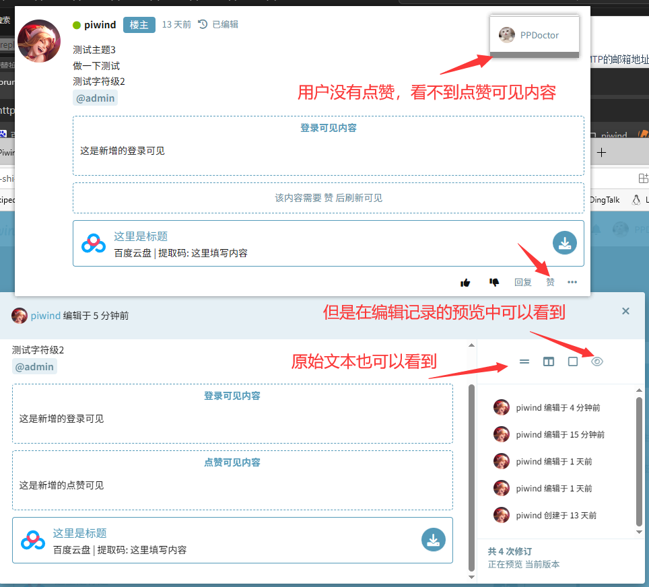The width and height of the screenshot is (649, 587).
Task: Click the @admin mention in the top post
Action: 95,98
